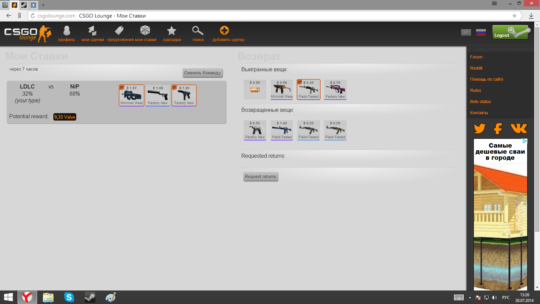Close the ad via AdChoices icon
540x304 pixels.
(x=525, y=141)
